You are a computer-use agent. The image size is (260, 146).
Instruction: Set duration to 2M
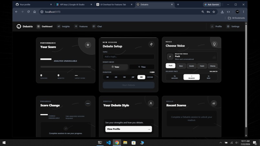click(x=116, y=77)
